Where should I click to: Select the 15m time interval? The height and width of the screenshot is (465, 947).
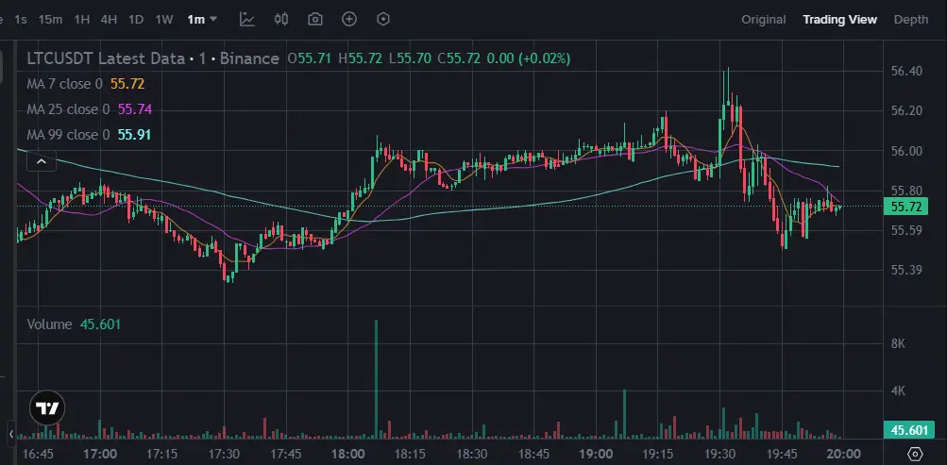(50, 19)
